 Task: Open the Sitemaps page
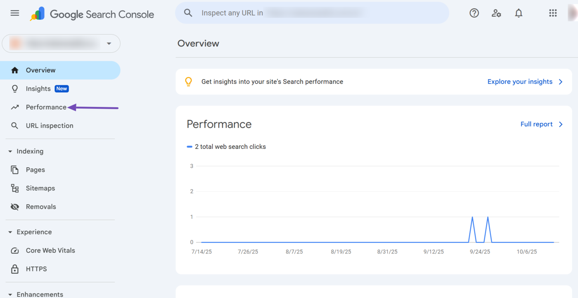[x=40, y=188]
